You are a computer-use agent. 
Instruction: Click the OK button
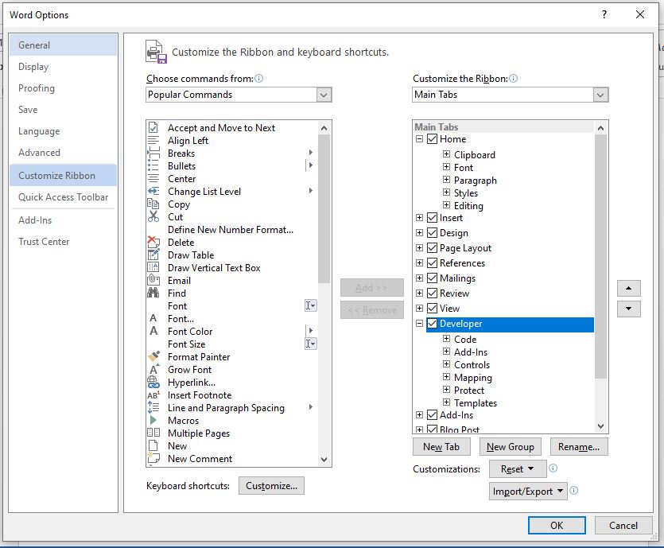point(557,525)
